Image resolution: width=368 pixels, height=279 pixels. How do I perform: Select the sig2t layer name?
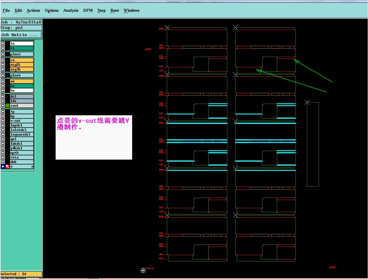pyautogui.click(x=22, y=65)
